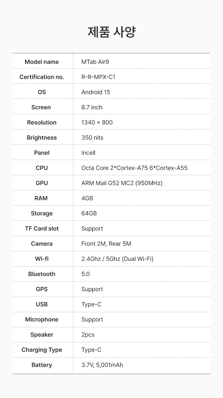The height and width of the screenshot is (398, 223).
Task: Click the Charging Type label
Action: pos(42,350)
